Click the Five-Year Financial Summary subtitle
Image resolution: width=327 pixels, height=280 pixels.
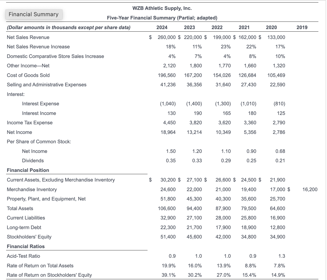pos(162,18)
